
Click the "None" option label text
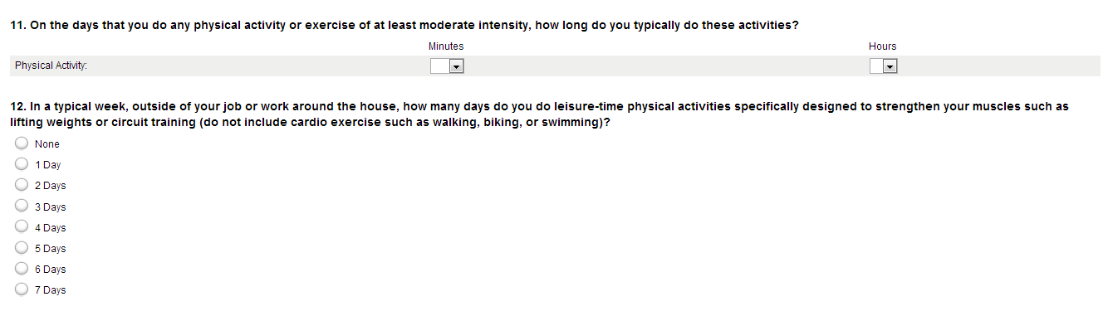[x=47, y=144]
